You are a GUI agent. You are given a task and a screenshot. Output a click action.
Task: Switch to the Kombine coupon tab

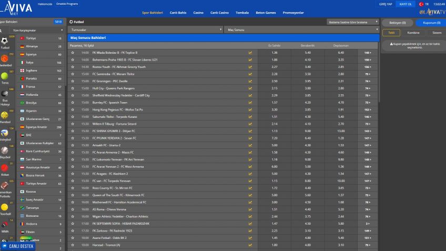coord(413,33)
